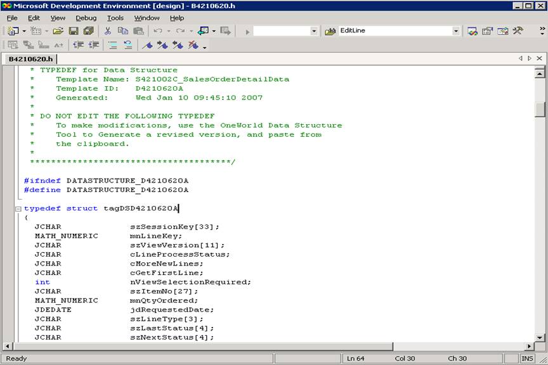Open the File menu
The height and width of the screenshot is (365, 548).
[12, 18]
